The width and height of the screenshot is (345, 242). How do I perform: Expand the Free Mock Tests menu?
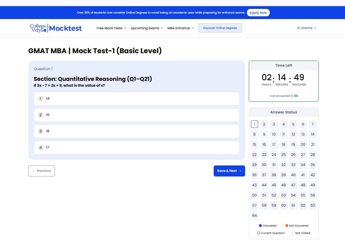pos(111,28)
